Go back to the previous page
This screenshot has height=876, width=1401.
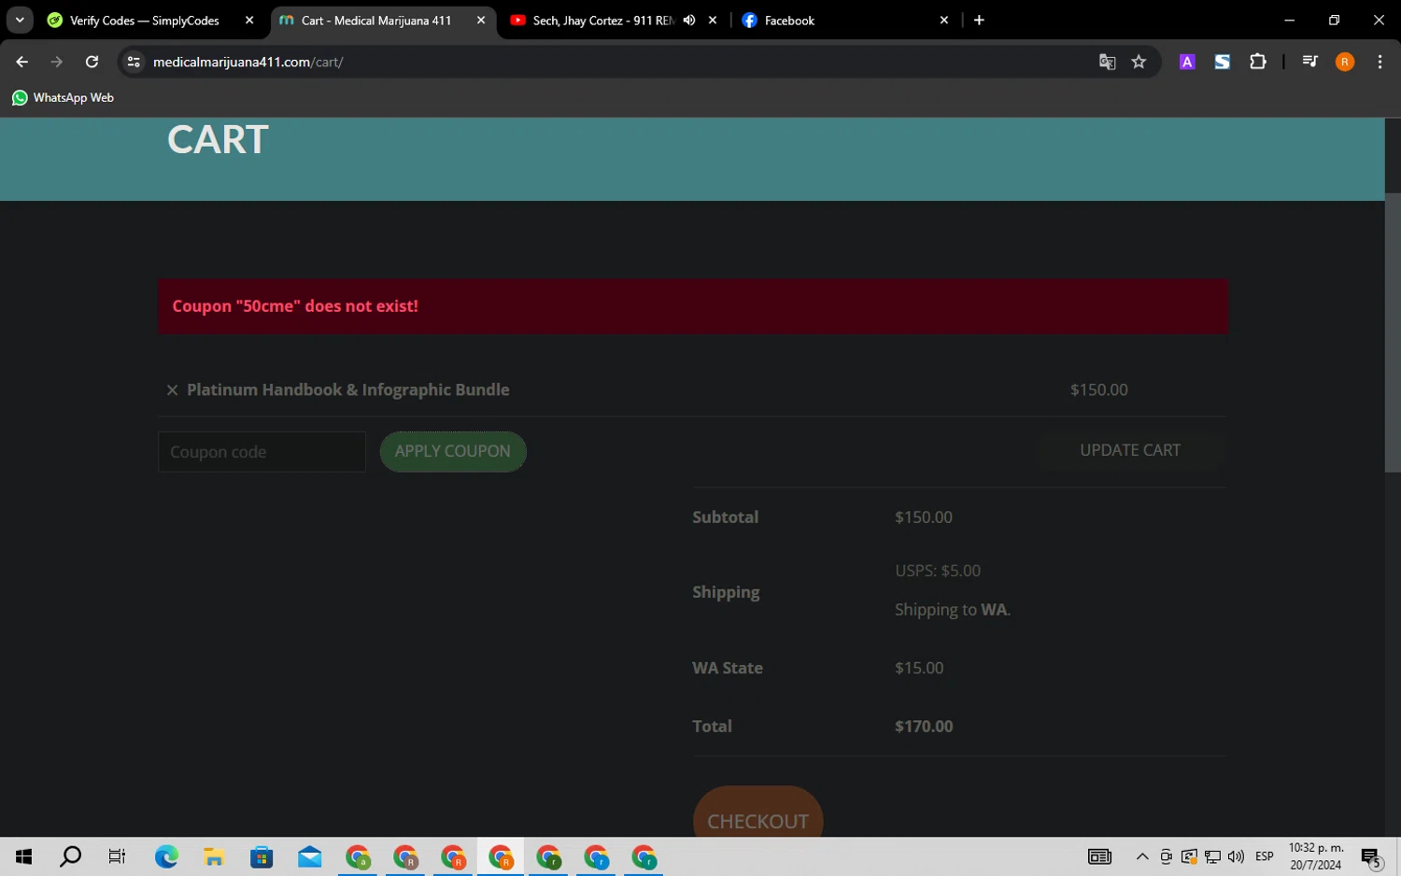[22, 62]
